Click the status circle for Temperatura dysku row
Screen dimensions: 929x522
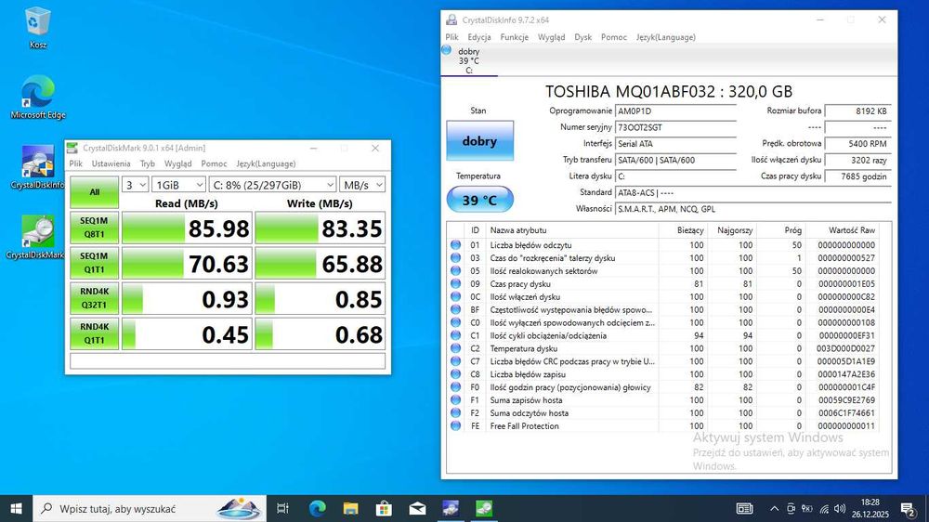455,348
